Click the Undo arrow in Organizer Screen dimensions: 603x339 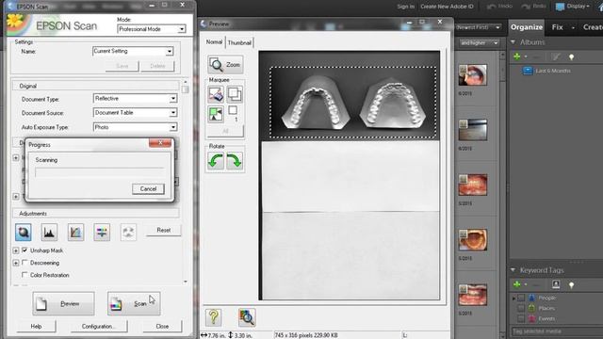pos(492,7)
